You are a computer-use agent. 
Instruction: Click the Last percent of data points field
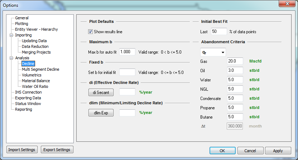219,32
